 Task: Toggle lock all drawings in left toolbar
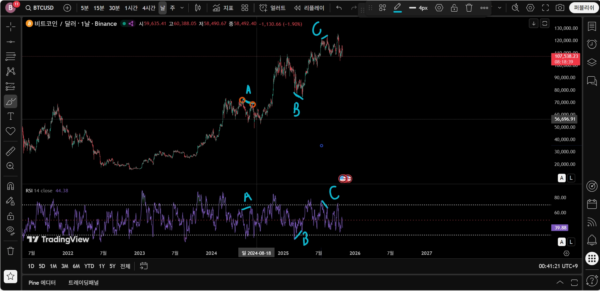point(10,216)
